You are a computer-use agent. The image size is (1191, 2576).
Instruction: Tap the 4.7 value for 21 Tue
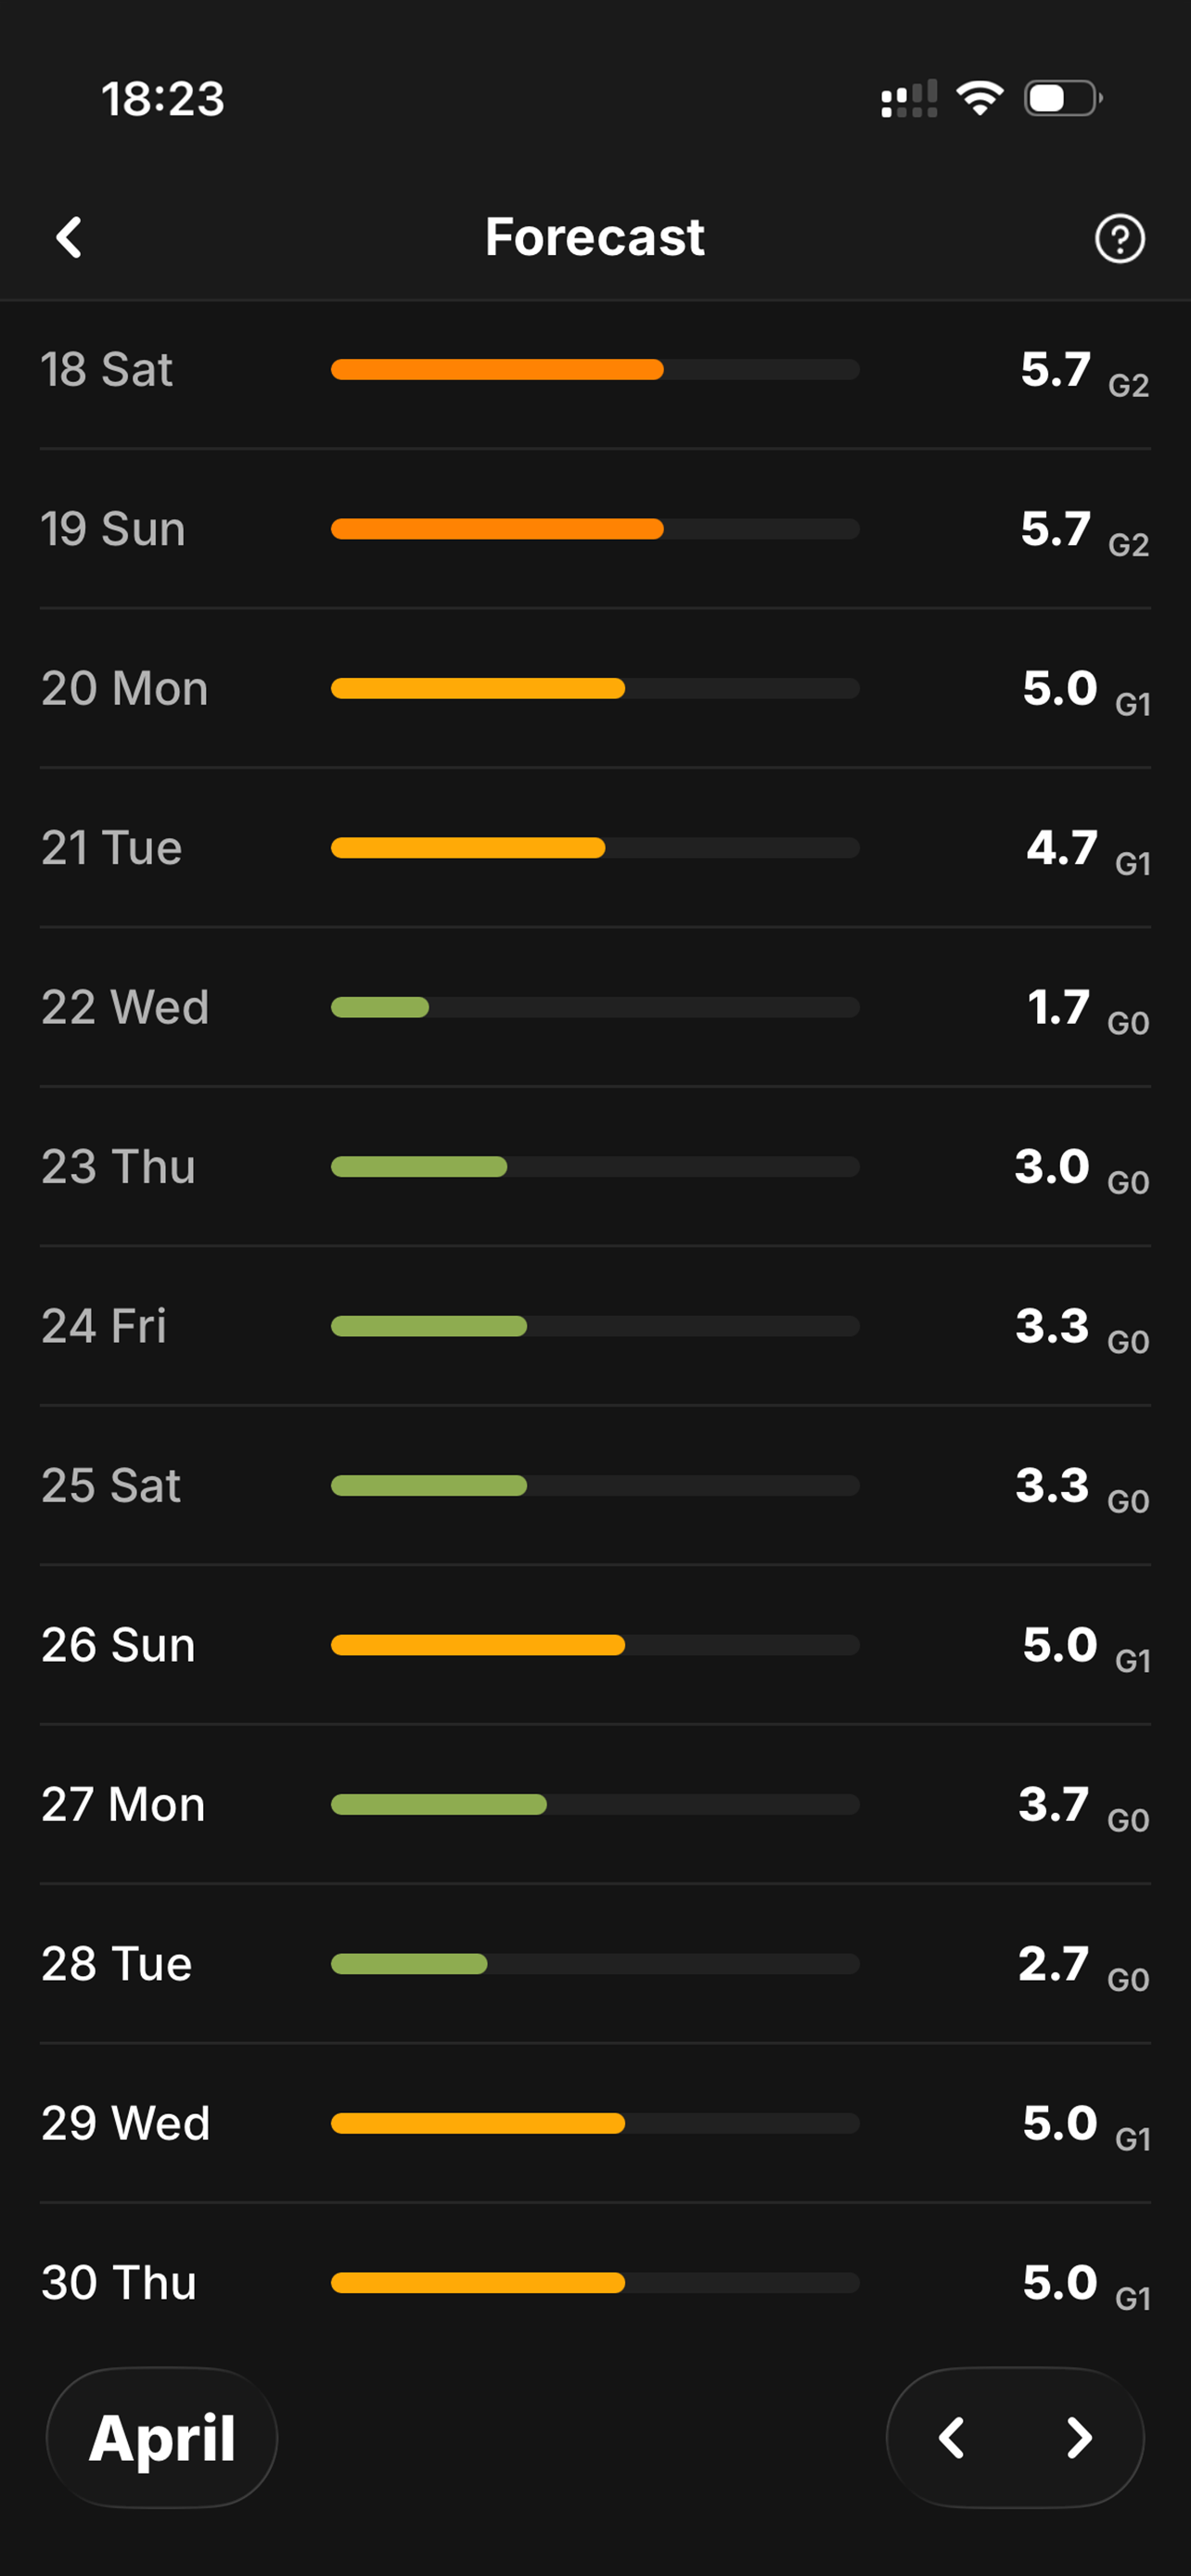click(1062, 848)
